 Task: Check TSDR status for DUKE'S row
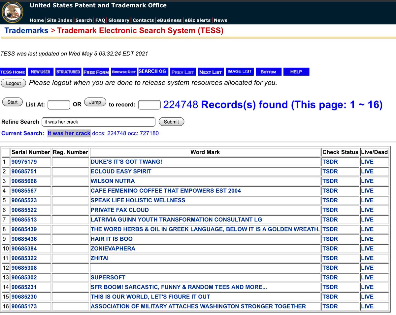click(x=330, y=162)
